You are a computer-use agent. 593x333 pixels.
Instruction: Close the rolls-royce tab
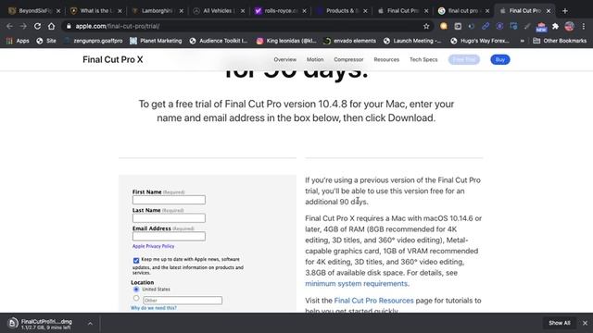(305, 11)
